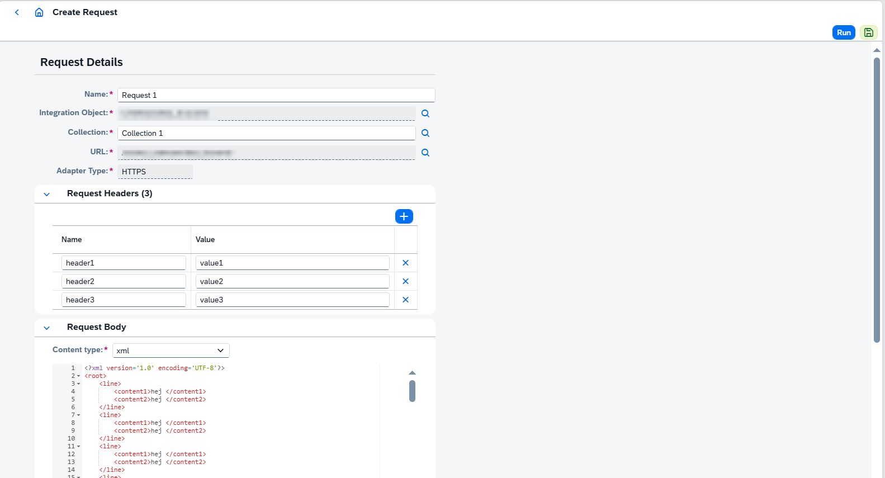Delete the header2 row
This screenshot has height=478, width=885.
click(406, 281)
